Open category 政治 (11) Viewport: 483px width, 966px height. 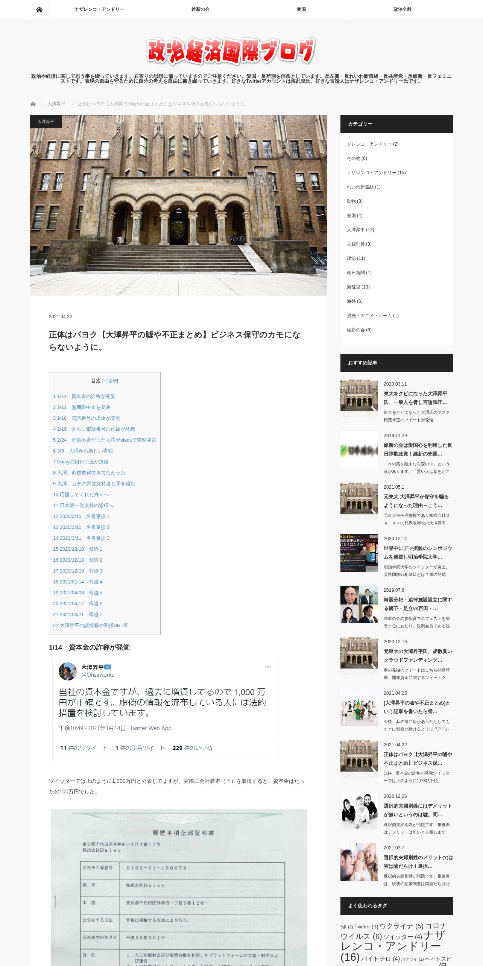tap(356, 258)
